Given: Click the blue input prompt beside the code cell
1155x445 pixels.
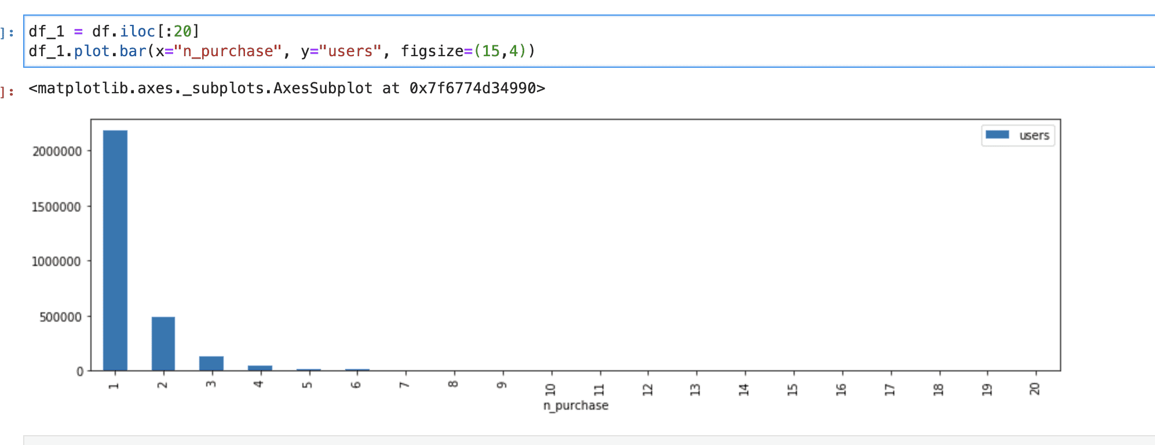Looking at the screenshot, I should [8, 32].
